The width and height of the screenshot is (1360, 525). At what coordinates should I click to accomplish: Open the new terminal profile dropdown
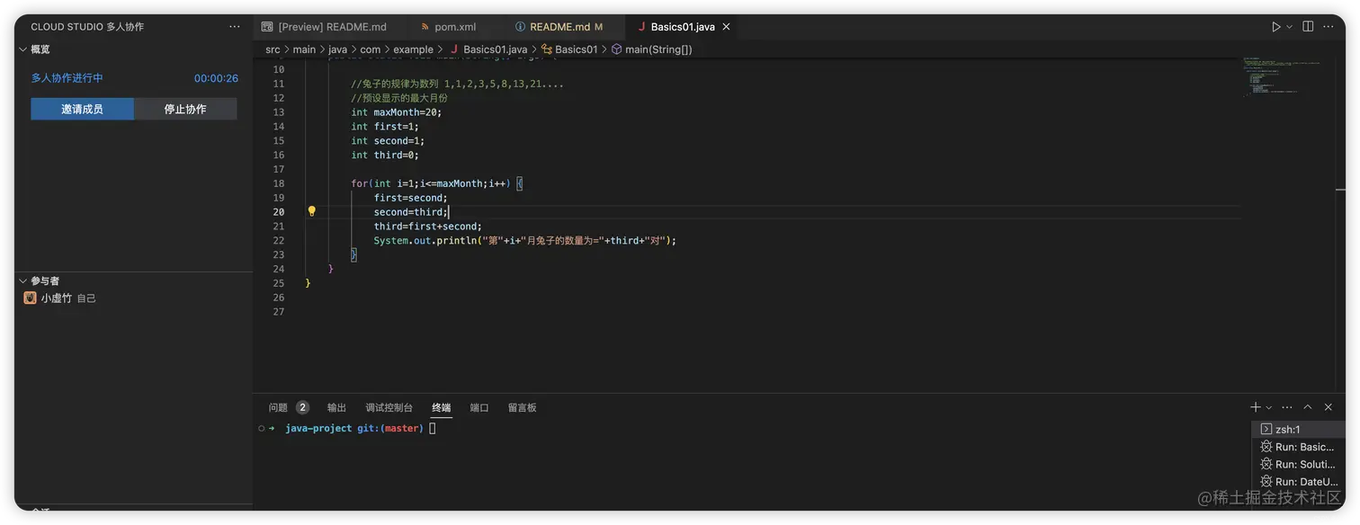click(x=1269, y=407)
